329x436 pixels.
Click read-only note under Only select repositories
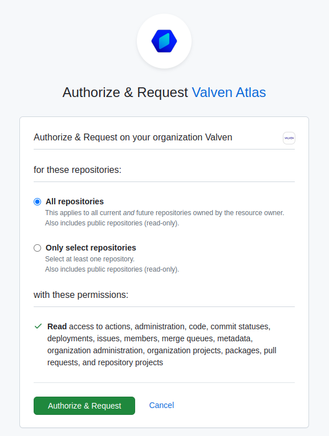point(112,269)
